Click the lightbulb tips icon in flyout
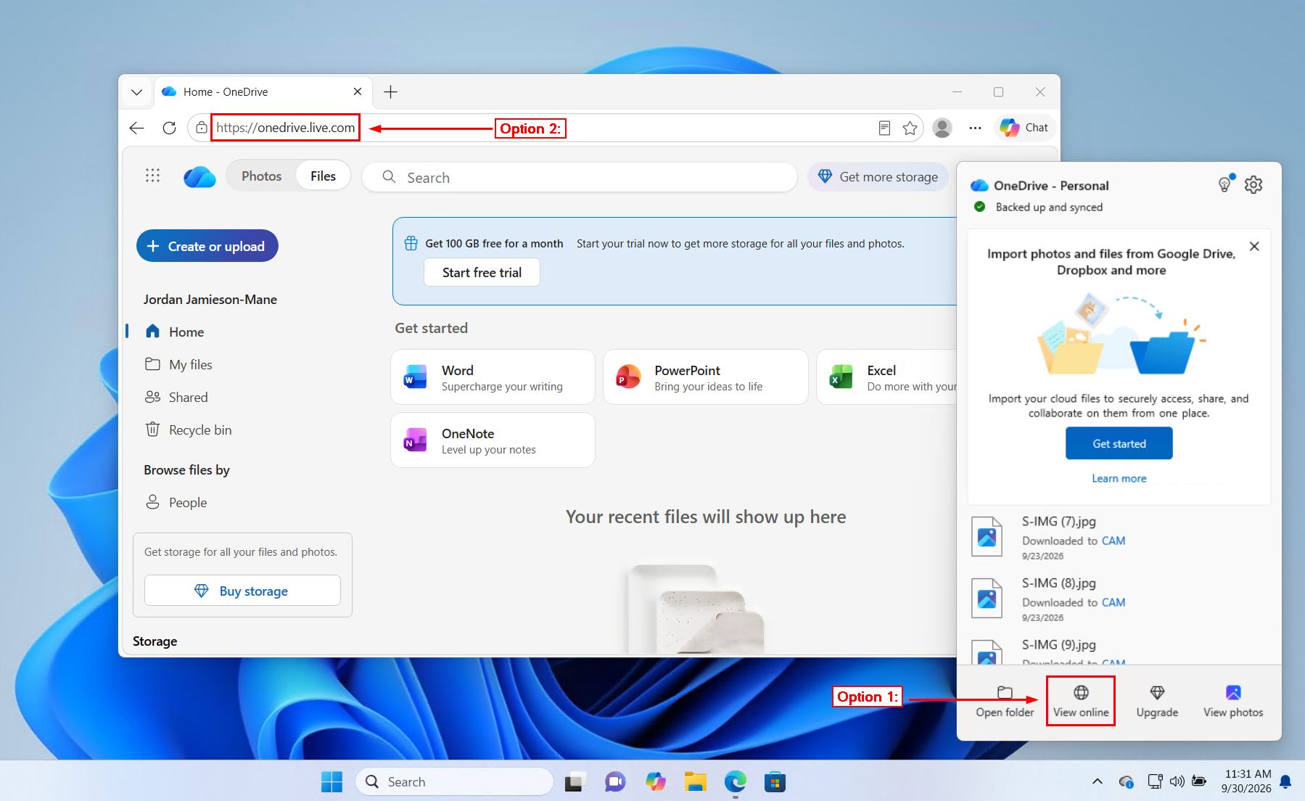 (x=1225, y=184)
